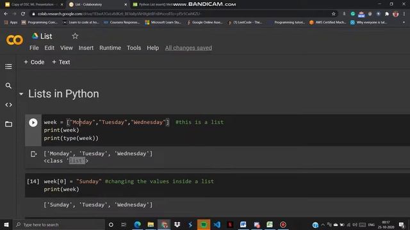The image size is (410, 230).
Task: Open the Why everyone is tal... bookmark
Action: [x=368, y=22]
